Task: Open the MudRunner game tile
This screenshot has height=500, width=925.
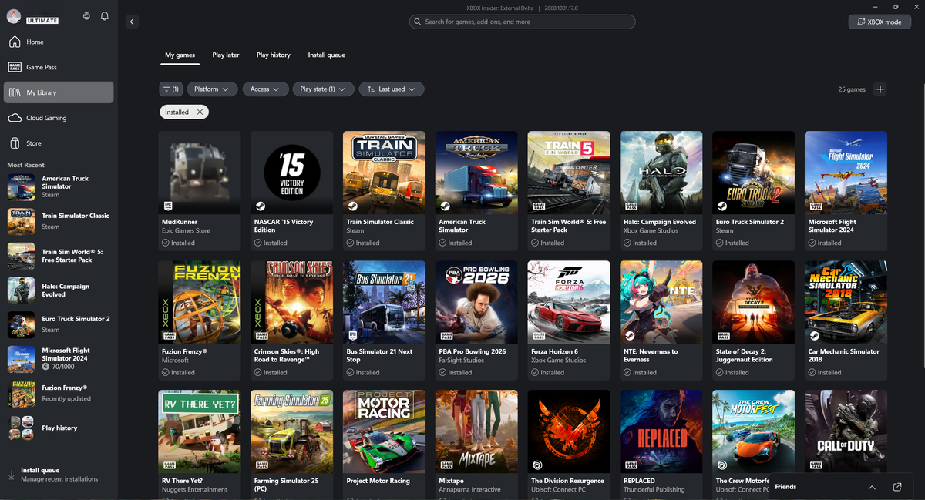Action: (199, 190)
